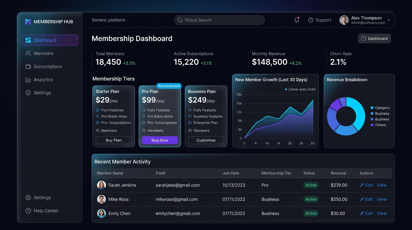Screen dimensions: 412x230
Task: Click the Buy Plan button on Starter Plan
Action: coord(113,140)
